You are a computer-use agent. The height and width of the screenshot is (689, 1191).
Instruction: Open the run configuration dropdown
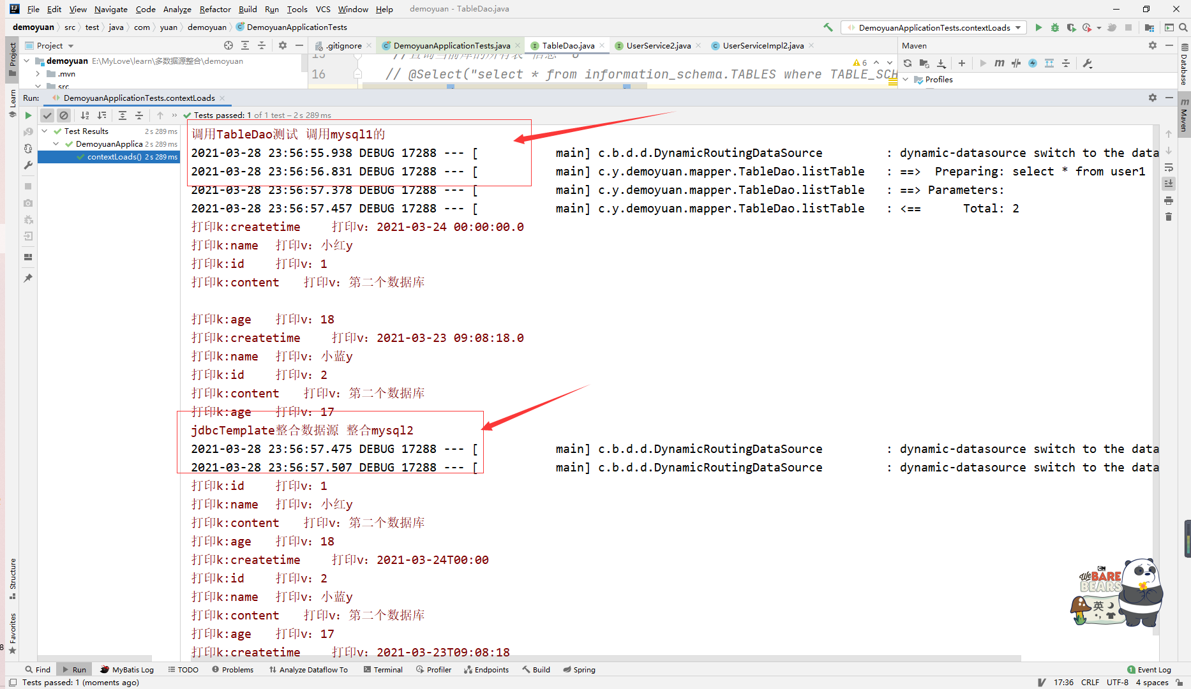934,27
